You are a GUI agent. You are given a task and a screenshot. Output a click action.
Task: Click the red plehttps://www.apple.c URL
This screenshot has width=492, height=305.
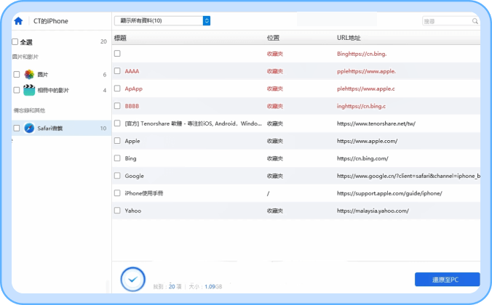[366, 89]
